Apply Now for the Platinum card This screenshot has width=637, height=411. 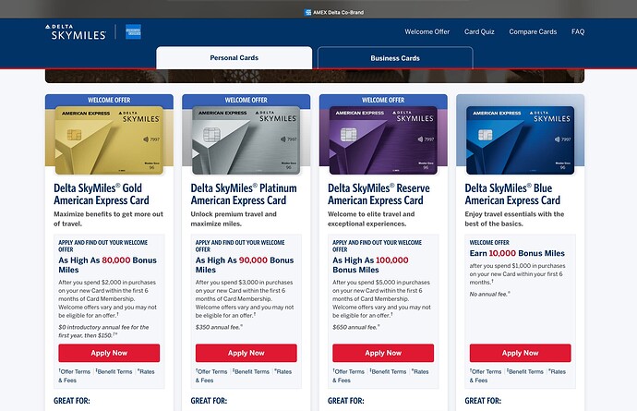246,353
